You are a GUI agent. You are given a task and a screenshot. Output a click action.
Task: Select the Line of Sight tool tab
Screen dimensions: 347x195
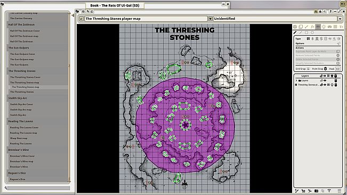point(318,27)
